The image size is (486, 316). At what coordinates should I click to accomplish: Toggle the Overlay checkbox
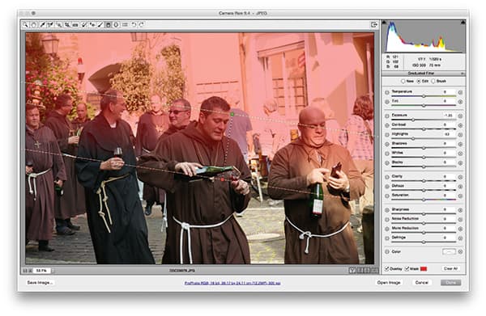386,268
